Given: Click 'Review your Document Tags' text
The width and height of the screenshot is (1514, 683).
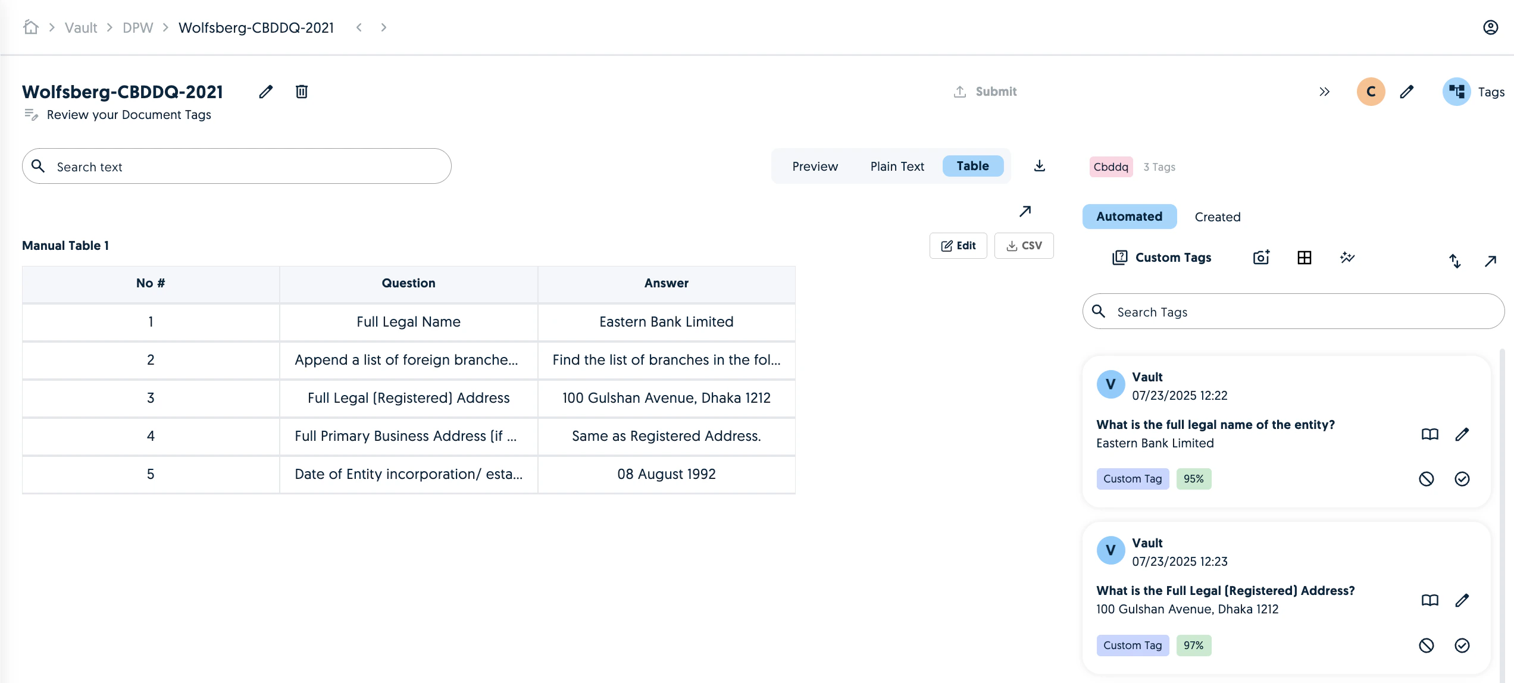Looking at the screenshot, I should pos(129,115).
